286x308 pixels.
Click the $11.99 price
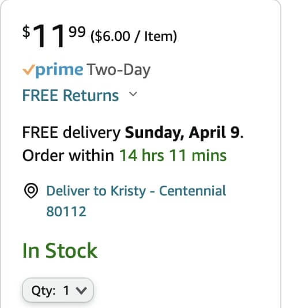[x=54, y=35]
